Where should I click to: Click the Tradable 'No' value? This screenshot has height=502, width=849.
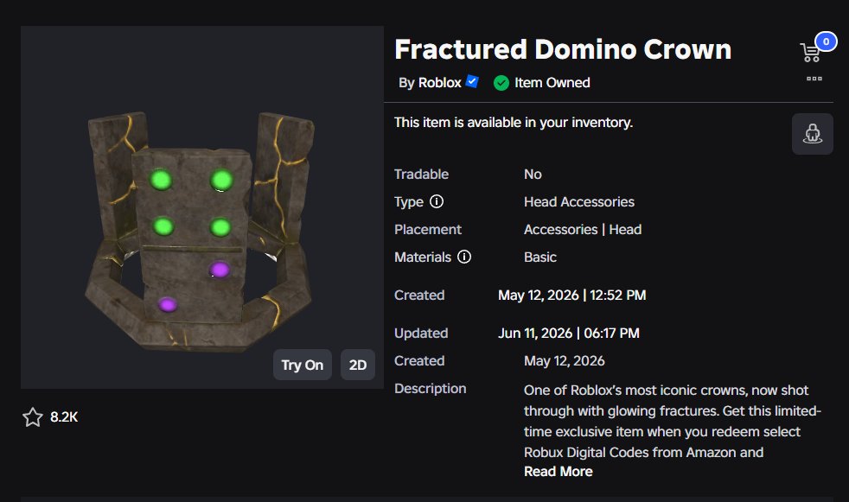pyautogui.click(x=533, y=175)
